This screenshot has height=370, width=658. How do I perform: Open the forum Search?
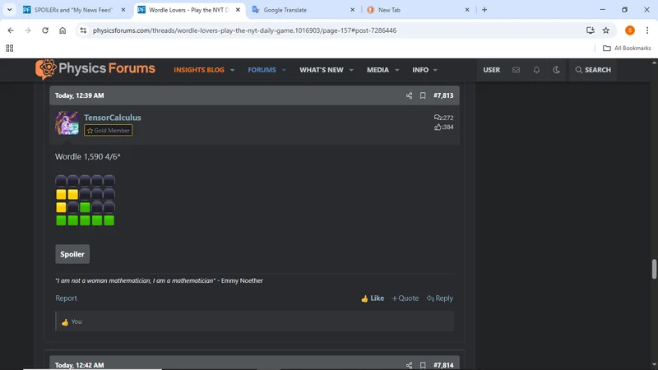point(593,70)
